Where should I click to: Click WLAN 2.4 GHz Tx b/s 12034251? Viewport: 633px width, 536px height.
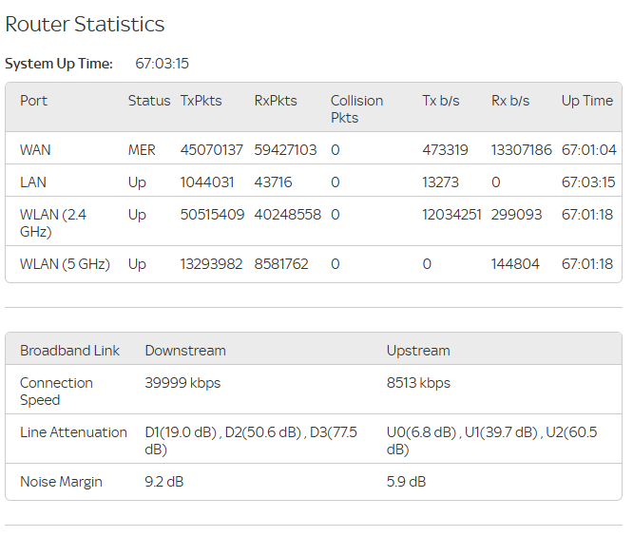tap(451, 215)
